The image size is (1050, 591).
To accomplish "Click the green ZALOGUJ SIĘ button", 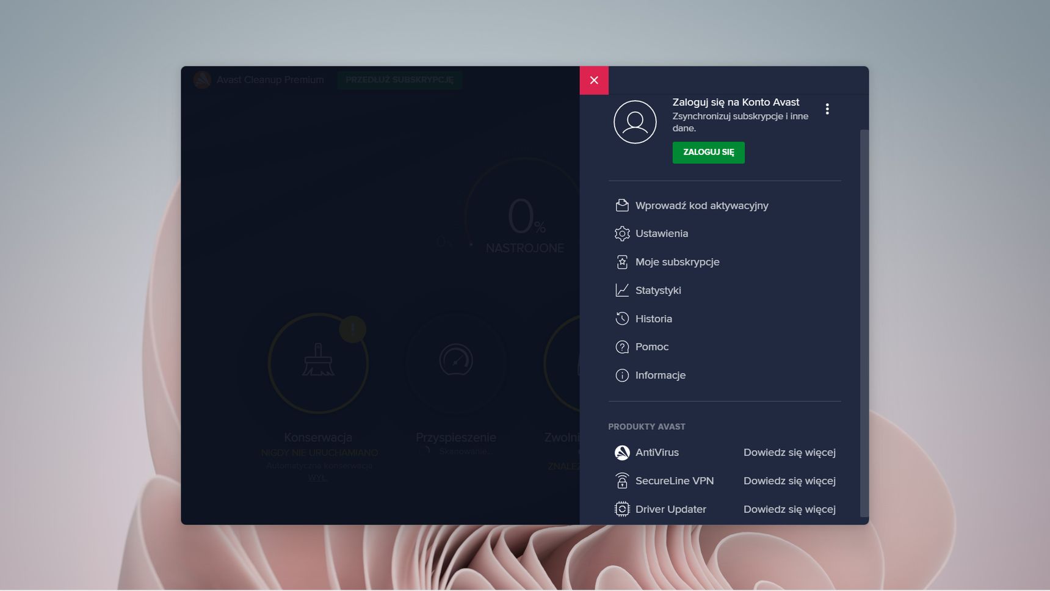I will coord(708,152).
